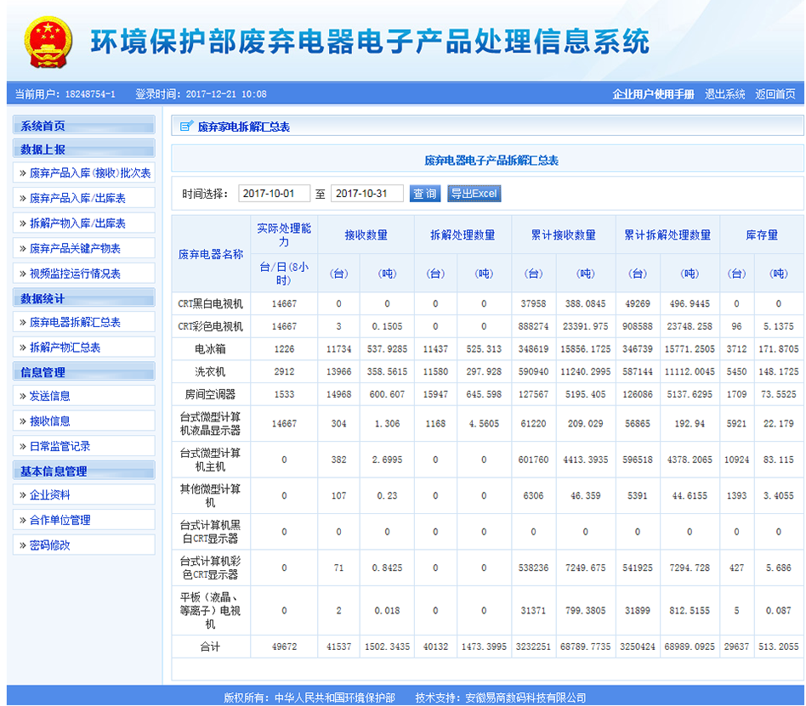Click the 导出Excel button
The image size is (806, 706).
pos(474,194)
